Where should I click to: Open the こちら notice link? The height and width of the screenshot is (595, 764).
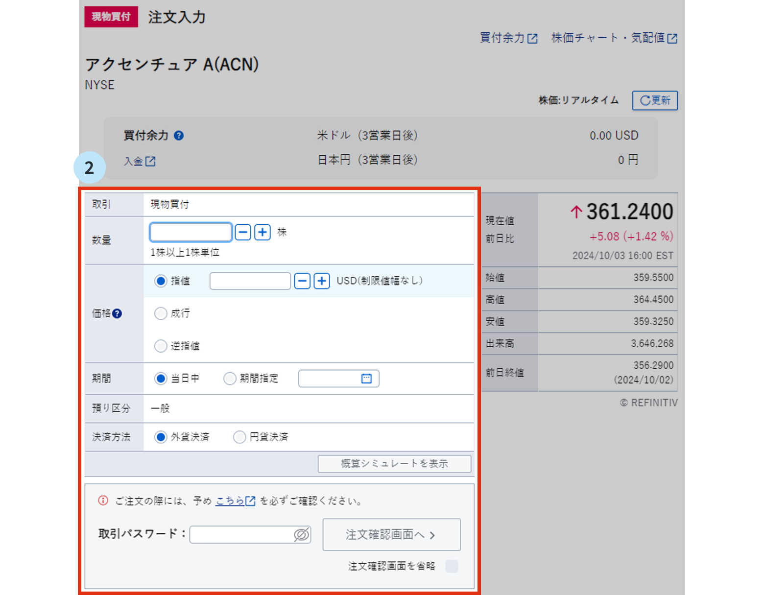[236, 501]
